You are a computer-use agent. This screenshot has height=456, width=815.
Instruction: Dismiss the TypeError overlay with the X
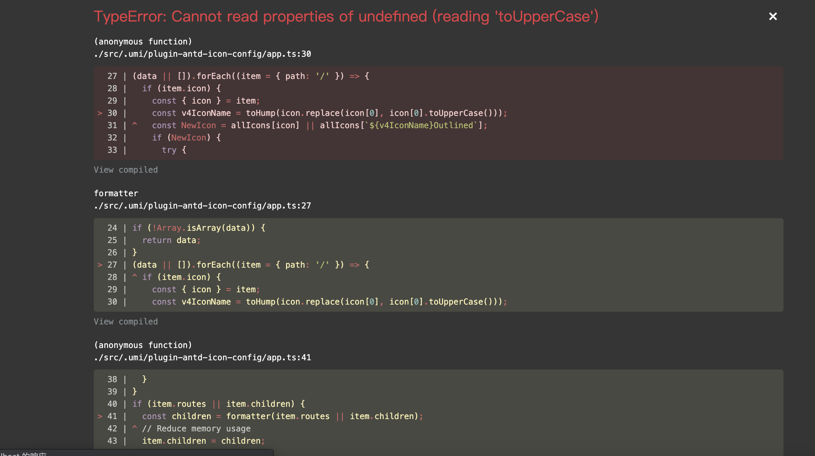(x=773, y=16)
